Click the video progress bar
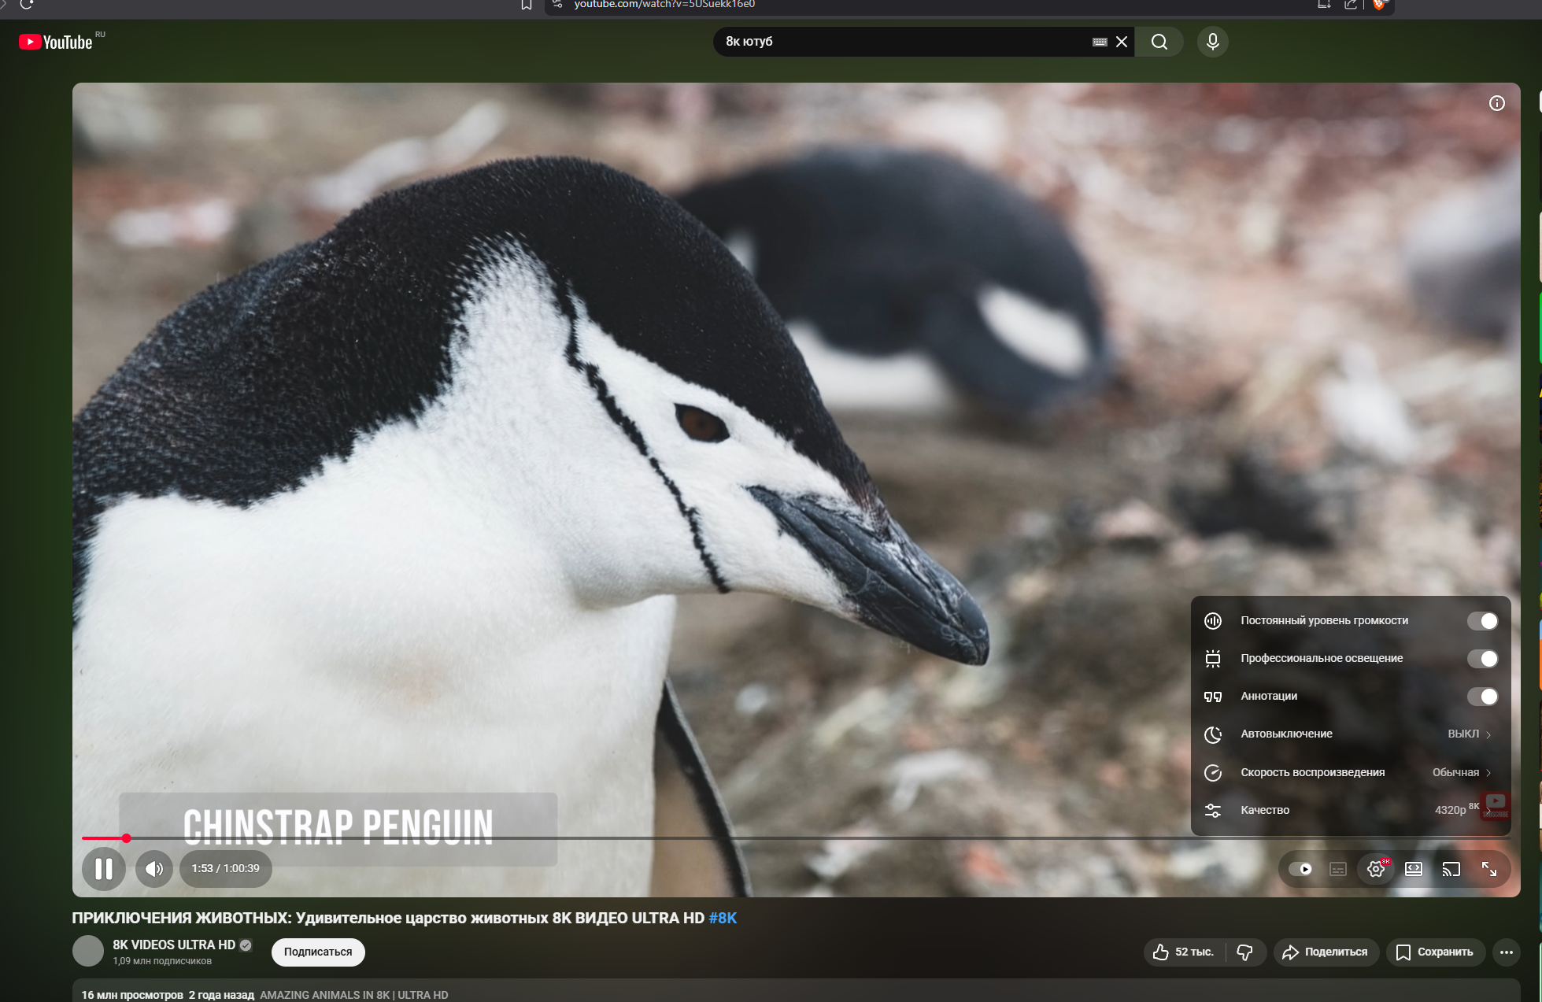Viewport: 1542px width, 1002px height. click(x=708, y=838)
